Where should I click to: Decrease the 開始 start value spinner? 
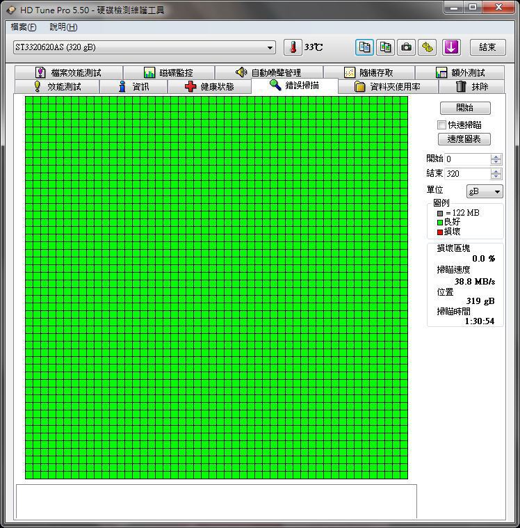tap(496, 161)
